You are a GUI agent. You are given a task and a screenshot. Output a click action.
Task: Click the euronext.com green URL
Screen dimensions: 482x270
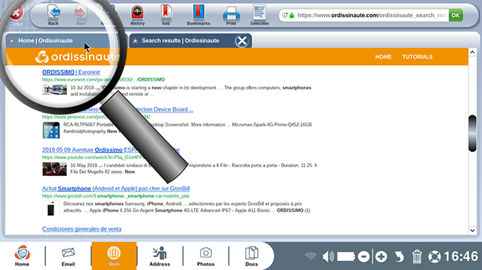pos(104,79)
